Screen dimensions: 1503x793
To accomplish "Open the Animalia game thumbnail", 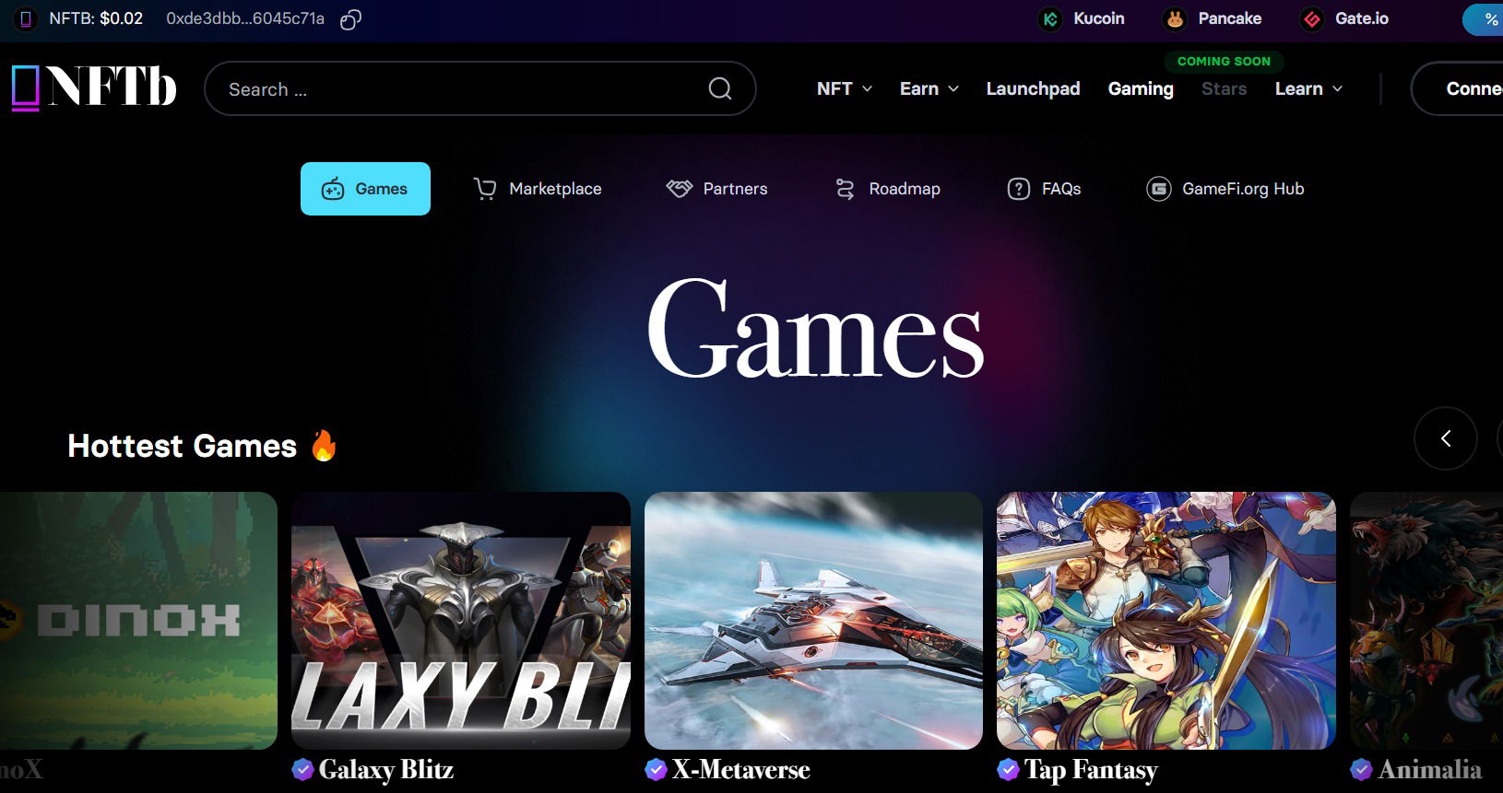I will pyautogui.click(x=1426, y=621).
